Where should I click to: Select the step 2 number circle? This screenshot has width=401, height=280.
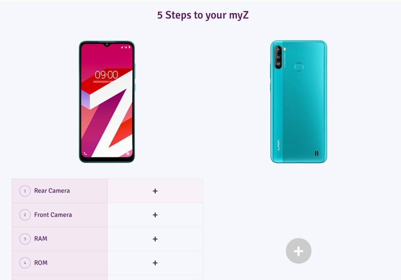[25, 215]
